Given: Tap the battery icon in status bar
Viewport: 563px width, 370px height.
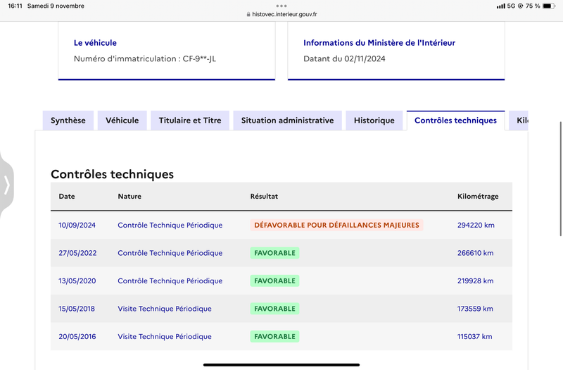Looking at the screenshot, I should (x=549, y=6).
